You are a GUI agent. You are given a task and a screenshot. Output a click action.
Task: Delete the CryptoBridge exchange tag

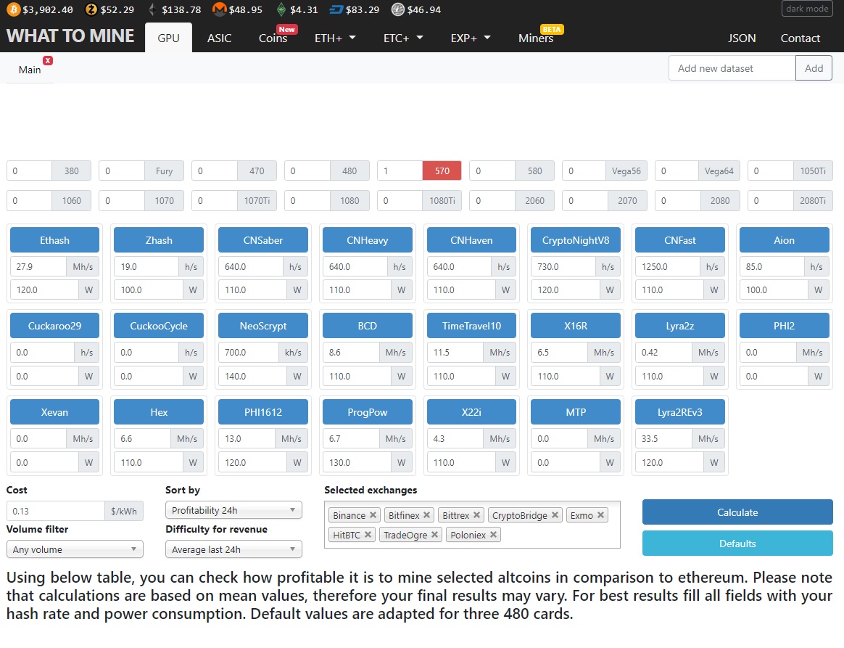click(555, 515)
